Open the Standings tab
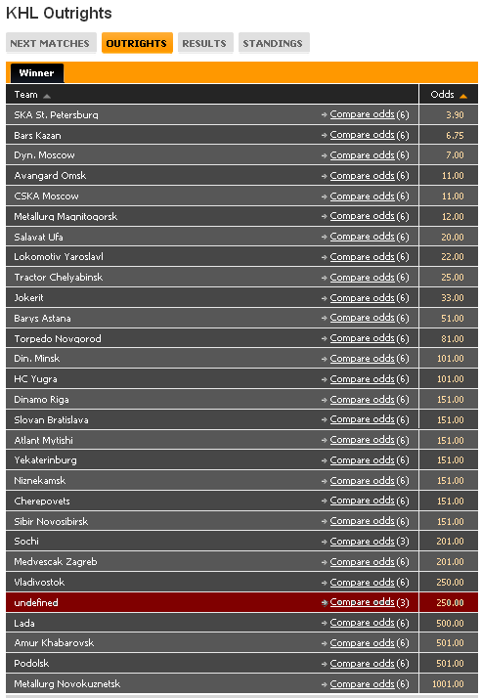 click(274, 43)
